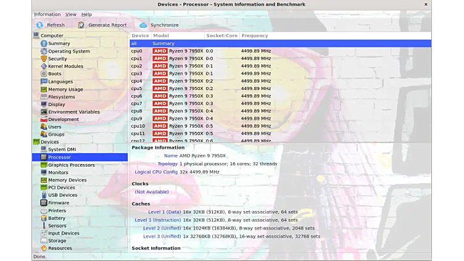Viewport: 464px width, 261px height.
Task: Sort by the Socket:Core column header
Action: [222, 36]
